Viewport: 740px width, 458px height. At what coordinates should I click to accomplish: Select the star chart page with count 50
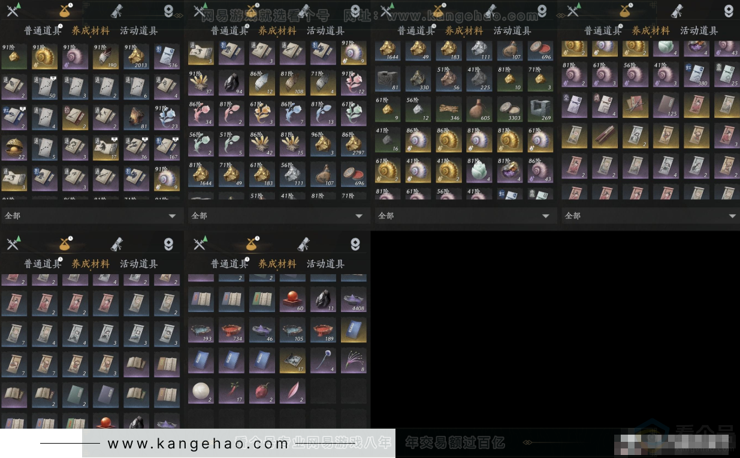(x=45, y=87)
